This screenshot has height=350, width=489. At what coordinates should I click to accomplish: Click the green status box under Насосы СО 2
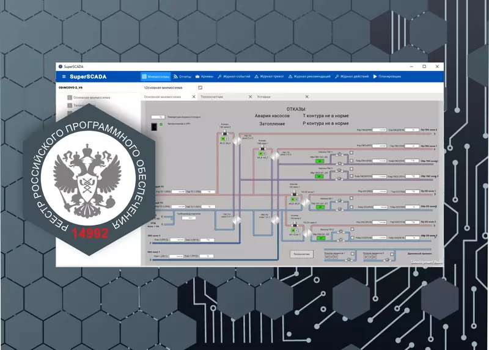click(321, 238)
